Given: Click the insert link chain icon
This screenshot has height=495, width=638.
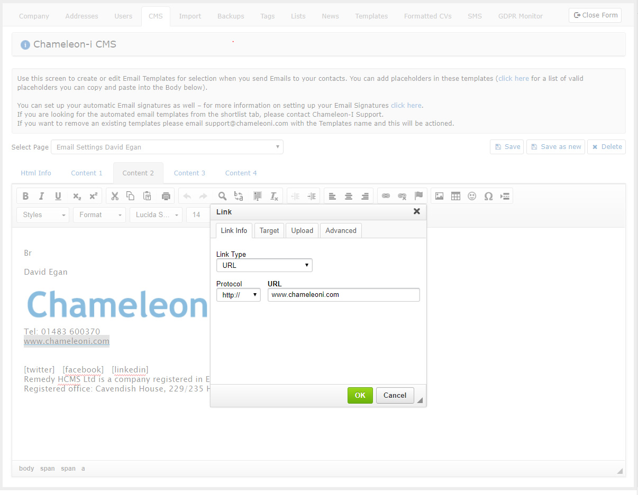Looking at the screenshot, I should tap(386, 196).
